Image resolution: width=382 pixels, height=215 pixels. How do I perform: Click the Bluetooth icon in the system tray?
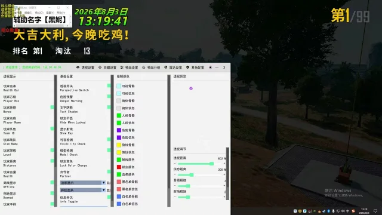[x=328, y=211]
